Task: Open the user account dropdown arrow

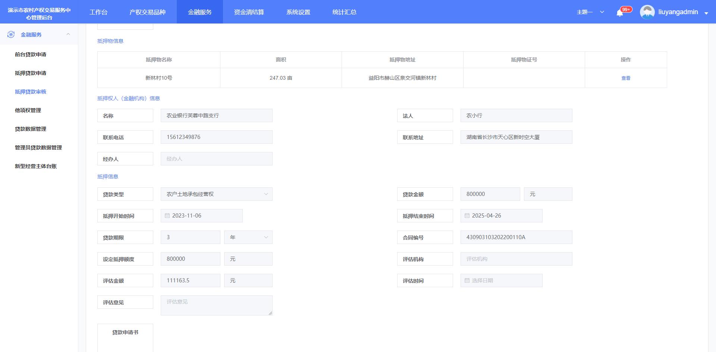Action: [706, 13]
